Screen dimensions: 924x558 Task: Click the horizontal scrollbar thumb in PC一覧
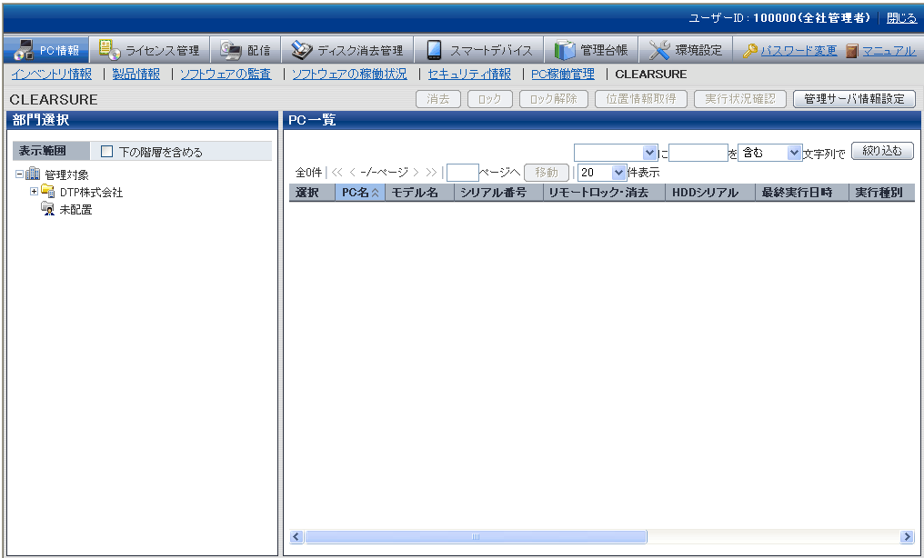click(475, 537)
